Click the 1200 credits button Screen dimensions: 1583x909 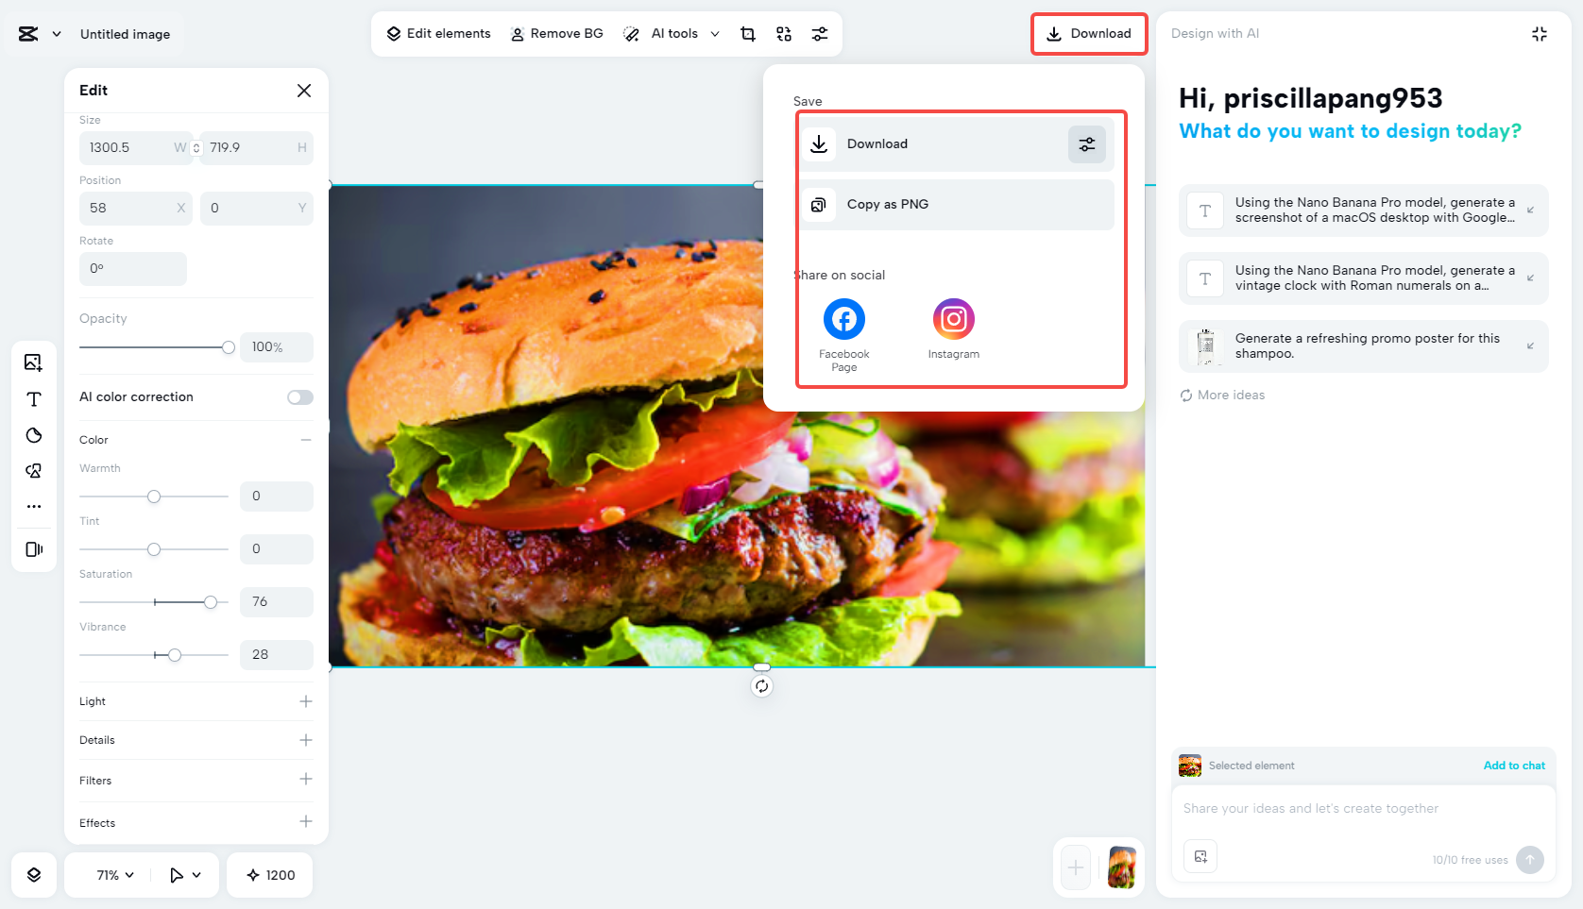click(270, 875)
